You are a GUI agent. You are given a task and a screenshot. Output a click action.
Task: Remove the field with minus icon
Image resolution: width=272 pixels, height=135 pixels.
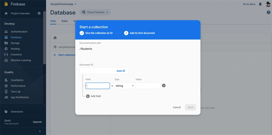(x=164, y=85)
